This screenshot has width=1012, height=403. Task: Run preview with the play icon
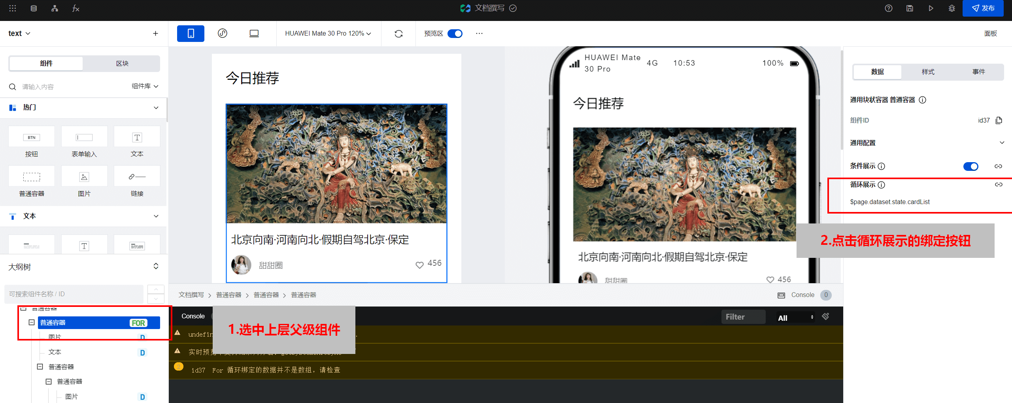(x=931, y=8)
